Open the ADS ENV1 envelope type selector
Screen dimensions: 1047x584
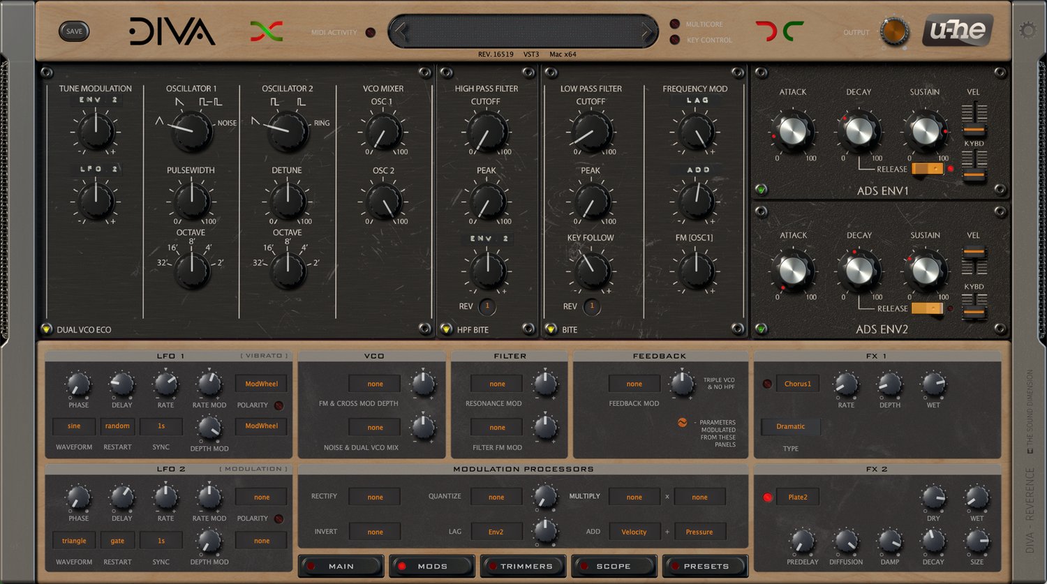point(762,189)
